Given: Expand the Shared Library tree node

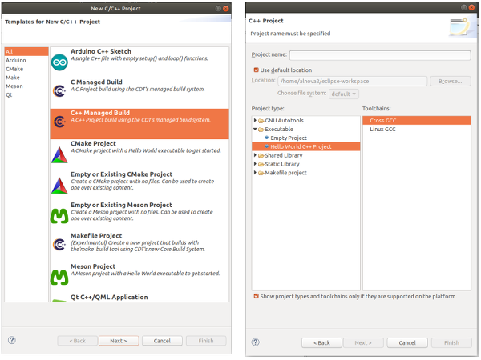Looking at the screenshot, I should point(255,155).
